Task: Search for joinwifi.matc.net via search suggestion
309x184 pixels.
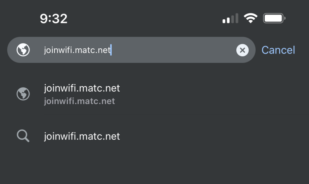Action: pos(82,136)
